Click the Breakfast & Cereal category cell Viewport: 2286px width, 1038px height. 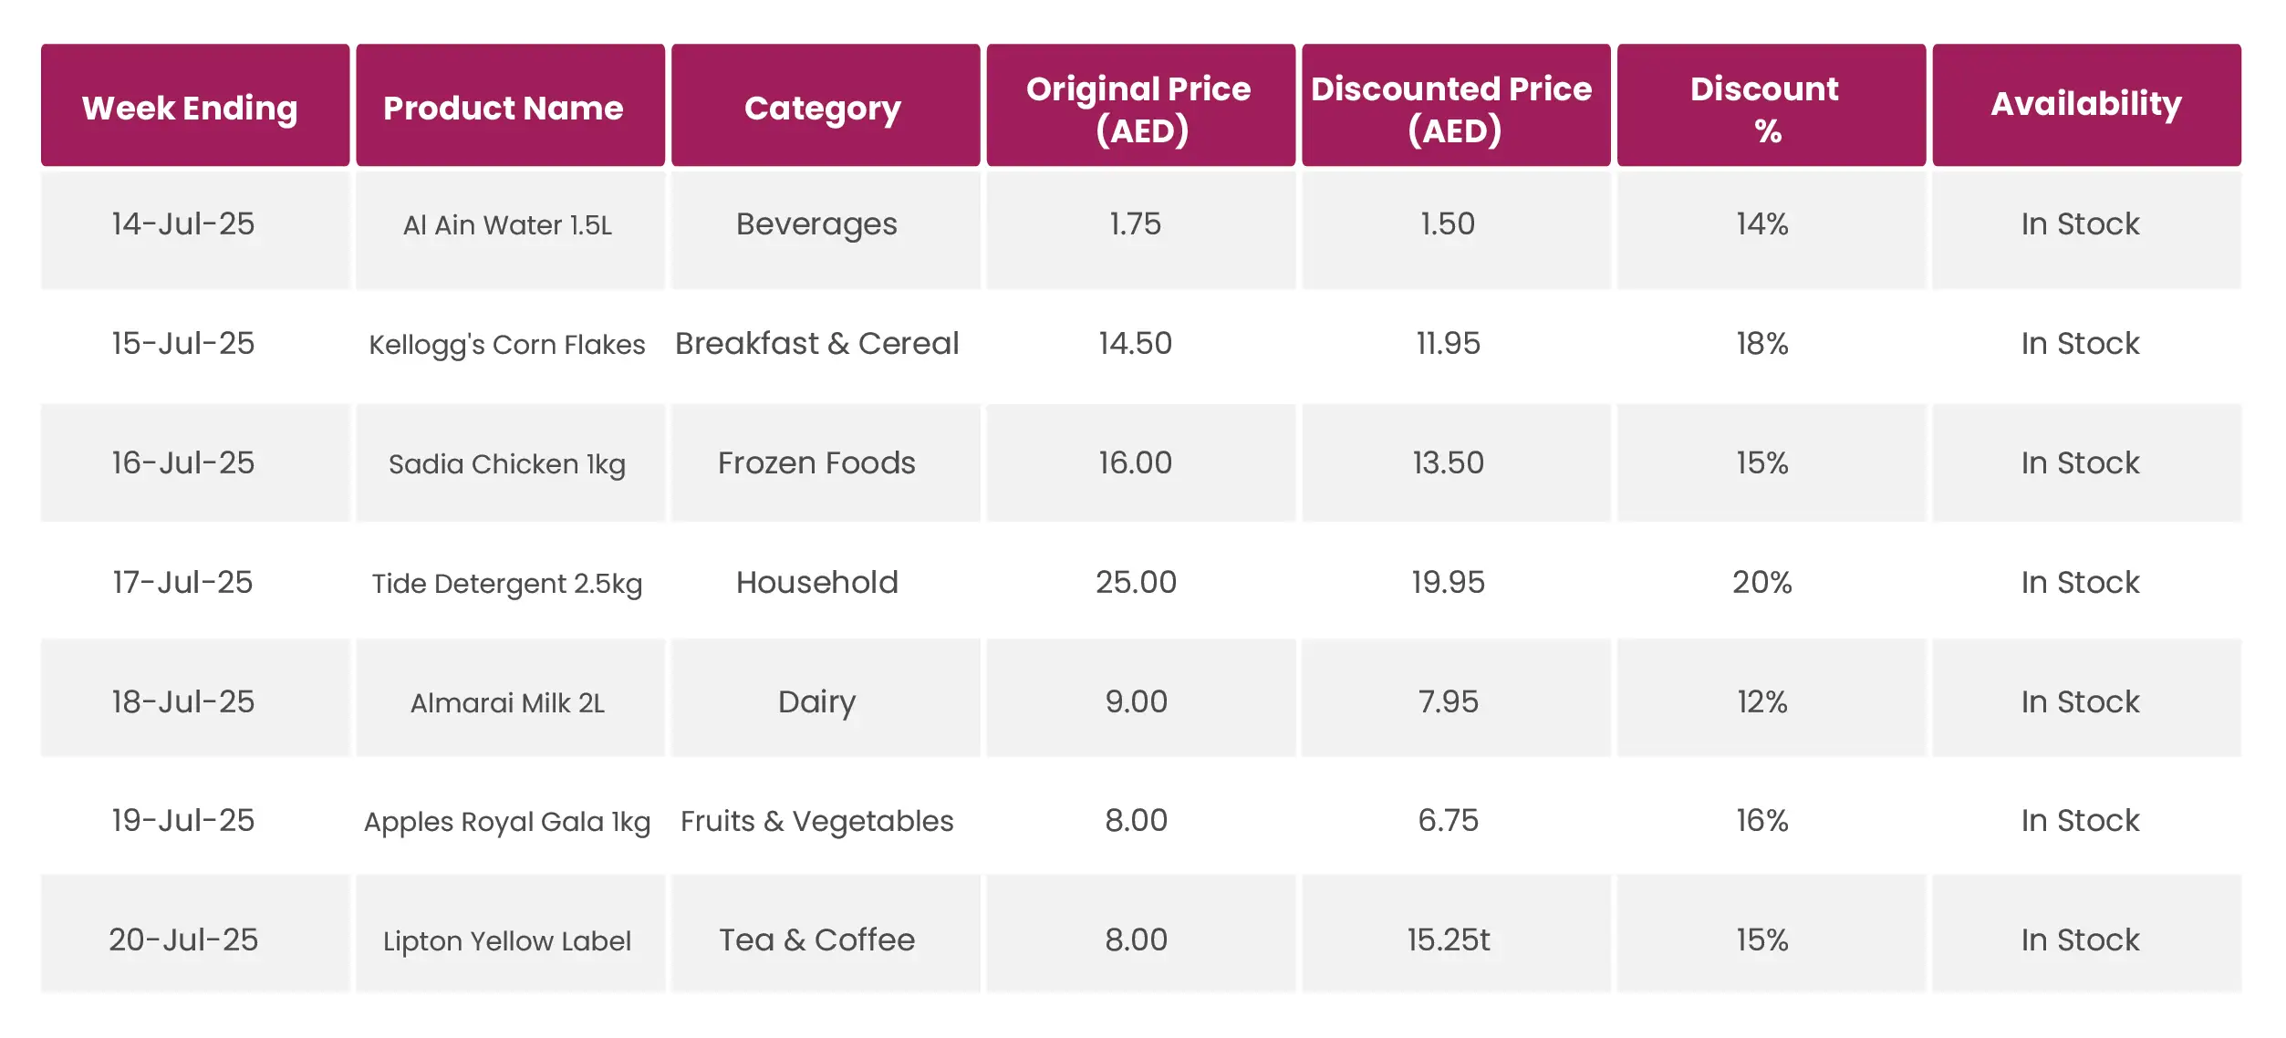point(816,344)
